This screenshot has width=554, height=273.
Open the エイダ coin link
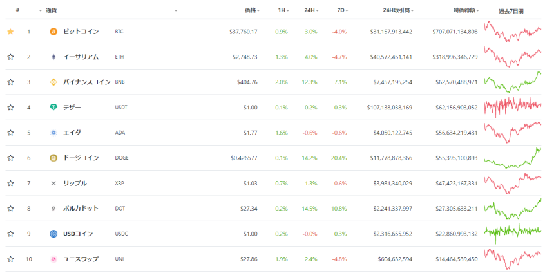click(x=72, y=133)
